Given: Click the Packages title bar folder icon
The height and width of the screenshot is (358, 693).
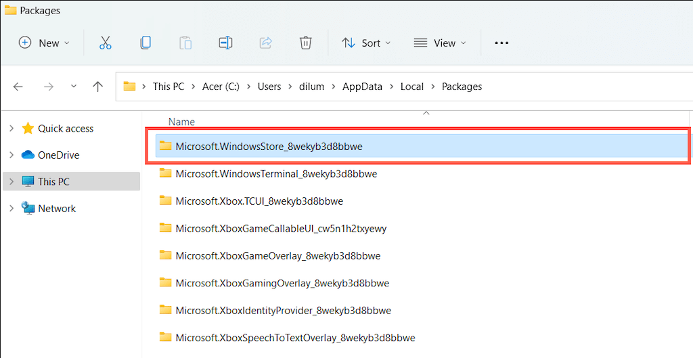Looking at the screenshot, I should [x=10, y=11].
